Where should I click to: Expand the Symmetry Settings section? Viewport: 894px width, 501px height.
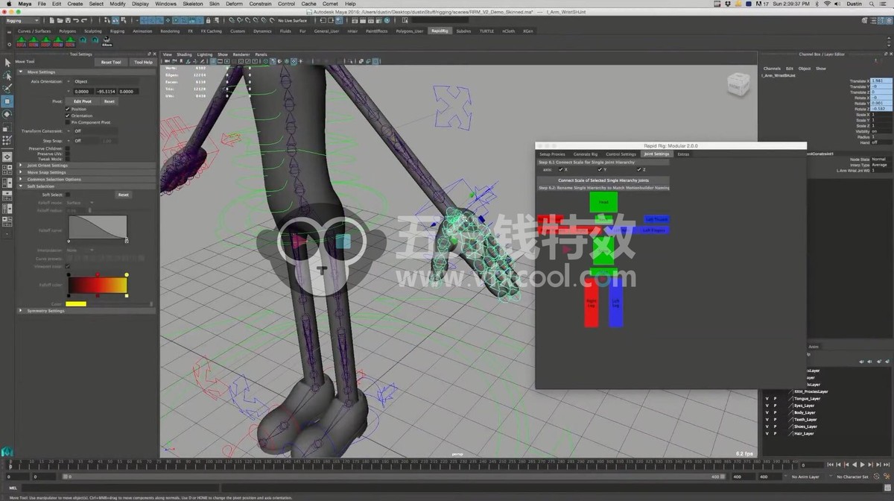[x=45, y=311]
